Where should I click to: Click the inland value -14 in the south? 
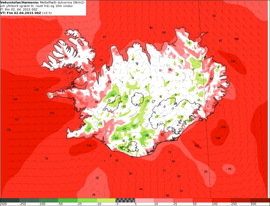(130, 139)
